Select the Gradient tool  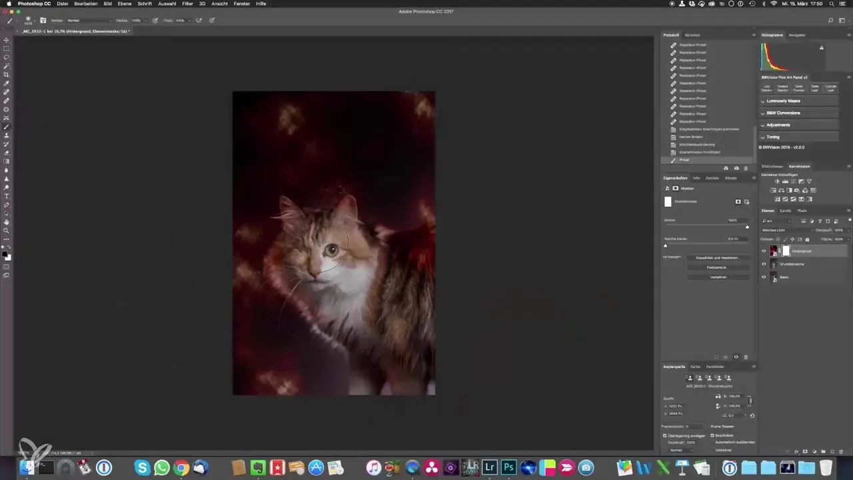click(x=7, y=161)
